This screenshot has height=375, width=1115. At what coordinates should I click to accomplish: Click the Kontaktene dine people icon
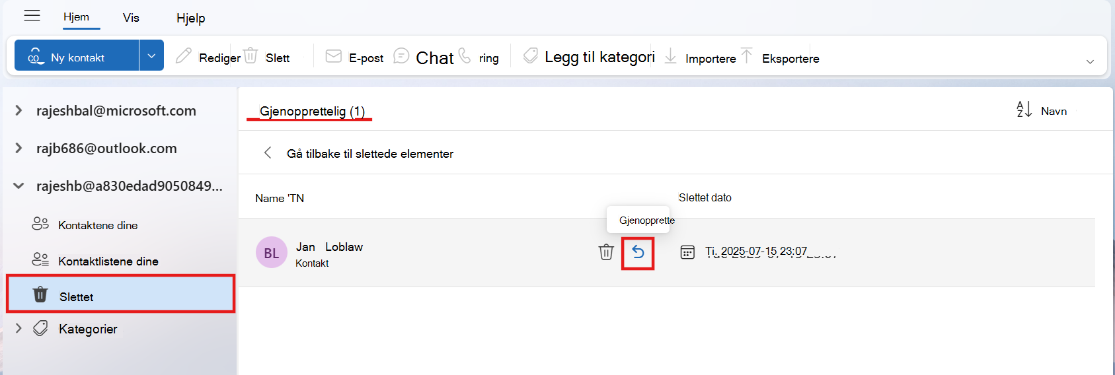point(40,224)
